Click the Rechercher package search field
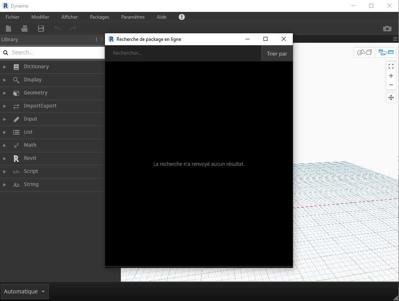 182,53
